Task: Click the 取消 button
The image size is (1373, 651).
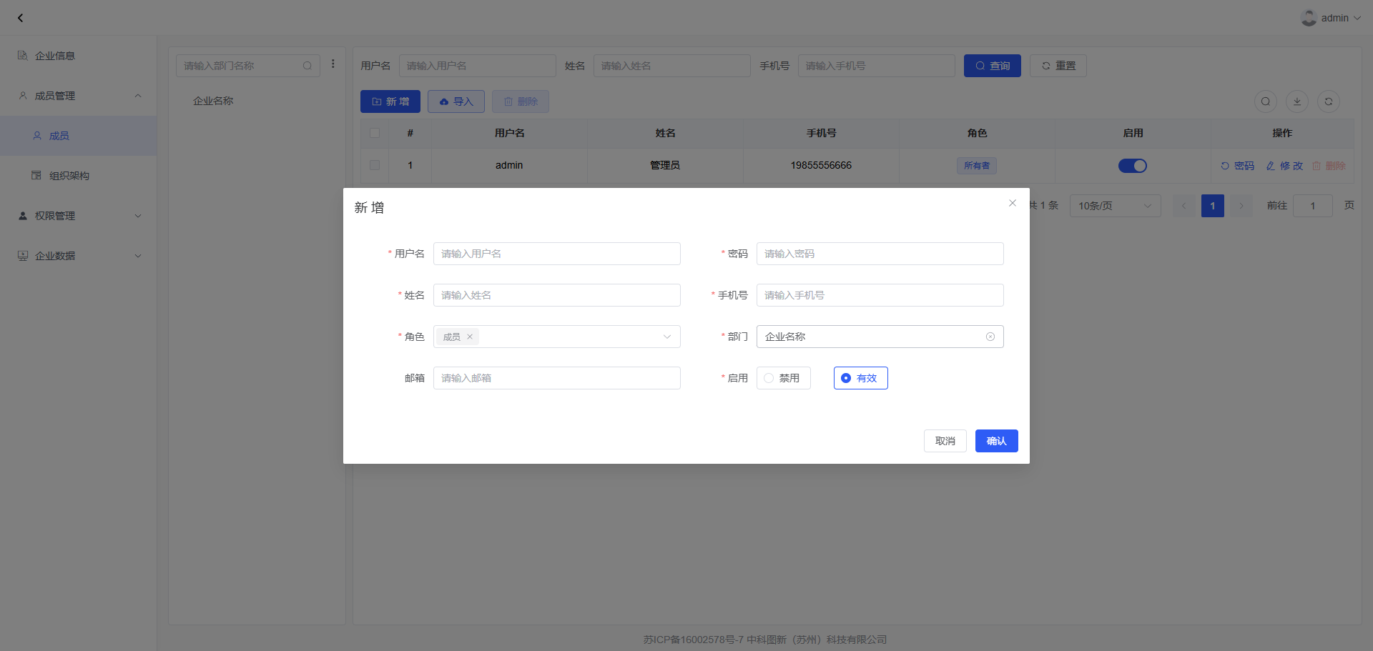Action: 945,441
